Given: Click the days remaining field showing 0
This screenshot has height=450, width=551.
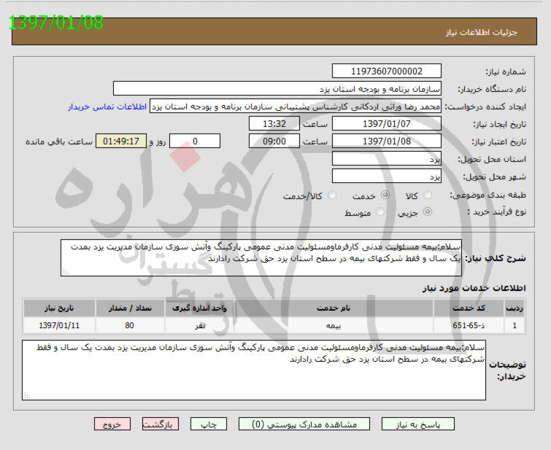Looking at the screenshot, I should (195, 141).
